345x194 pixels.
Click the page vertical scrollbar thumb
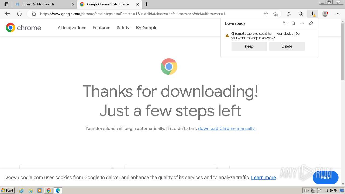[x=343, y=51]
